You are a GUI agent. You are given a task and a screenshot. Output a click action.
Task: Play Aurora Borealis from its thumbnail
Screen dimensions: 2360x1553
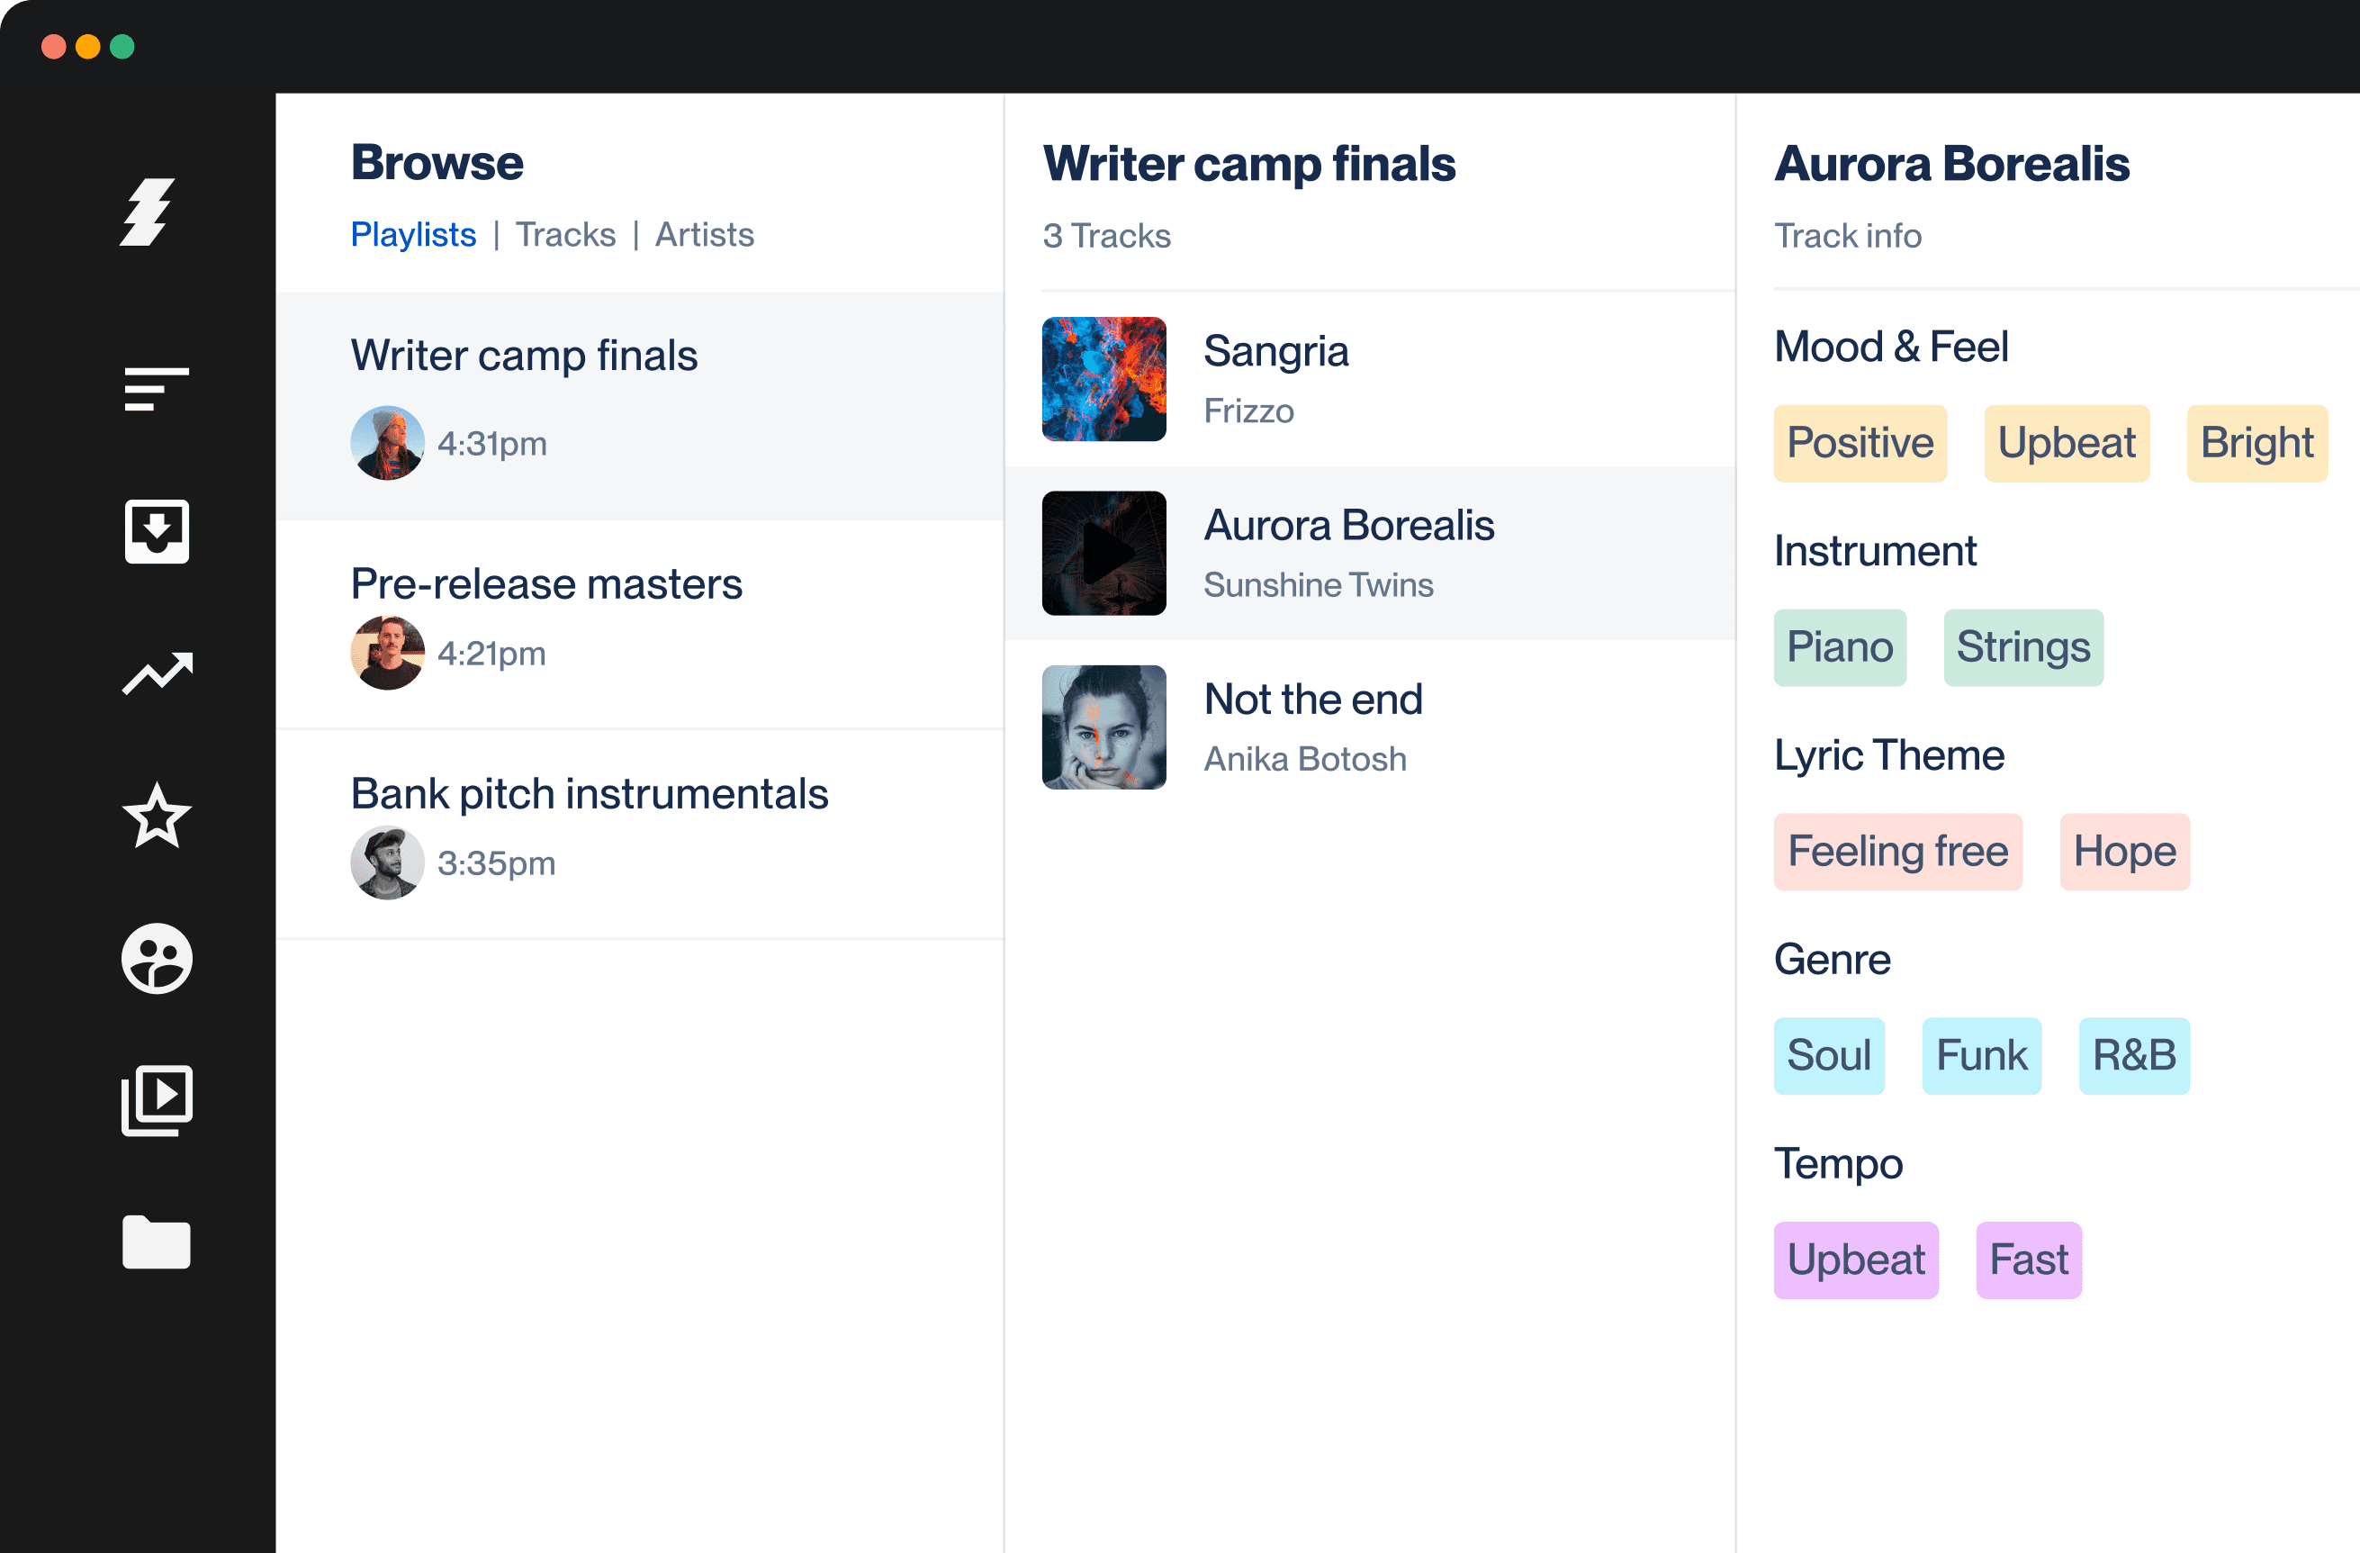(x=1103, y=554)
